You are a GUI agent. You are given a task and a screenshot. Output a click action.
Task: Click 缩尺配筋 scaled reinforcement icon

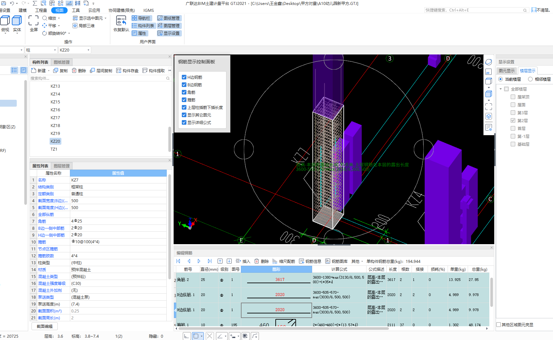coord(275,261)
